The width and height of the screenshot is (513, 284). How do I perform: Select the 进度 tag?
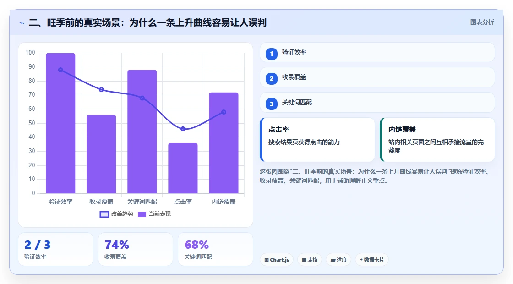[x=338, y=260]
